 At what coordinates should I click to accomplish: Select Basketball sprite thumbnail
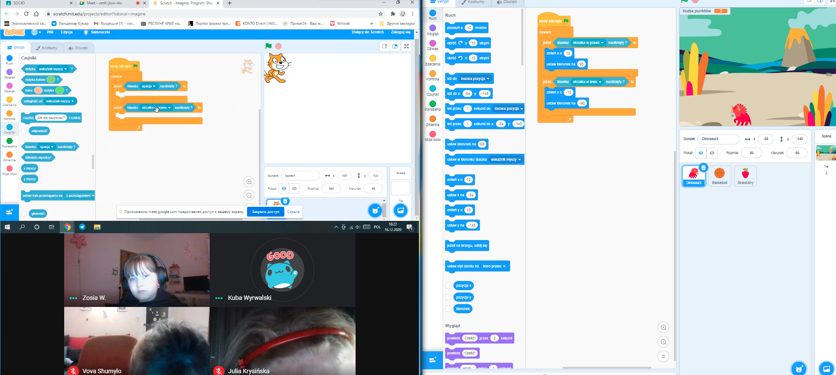coord(720,176)
